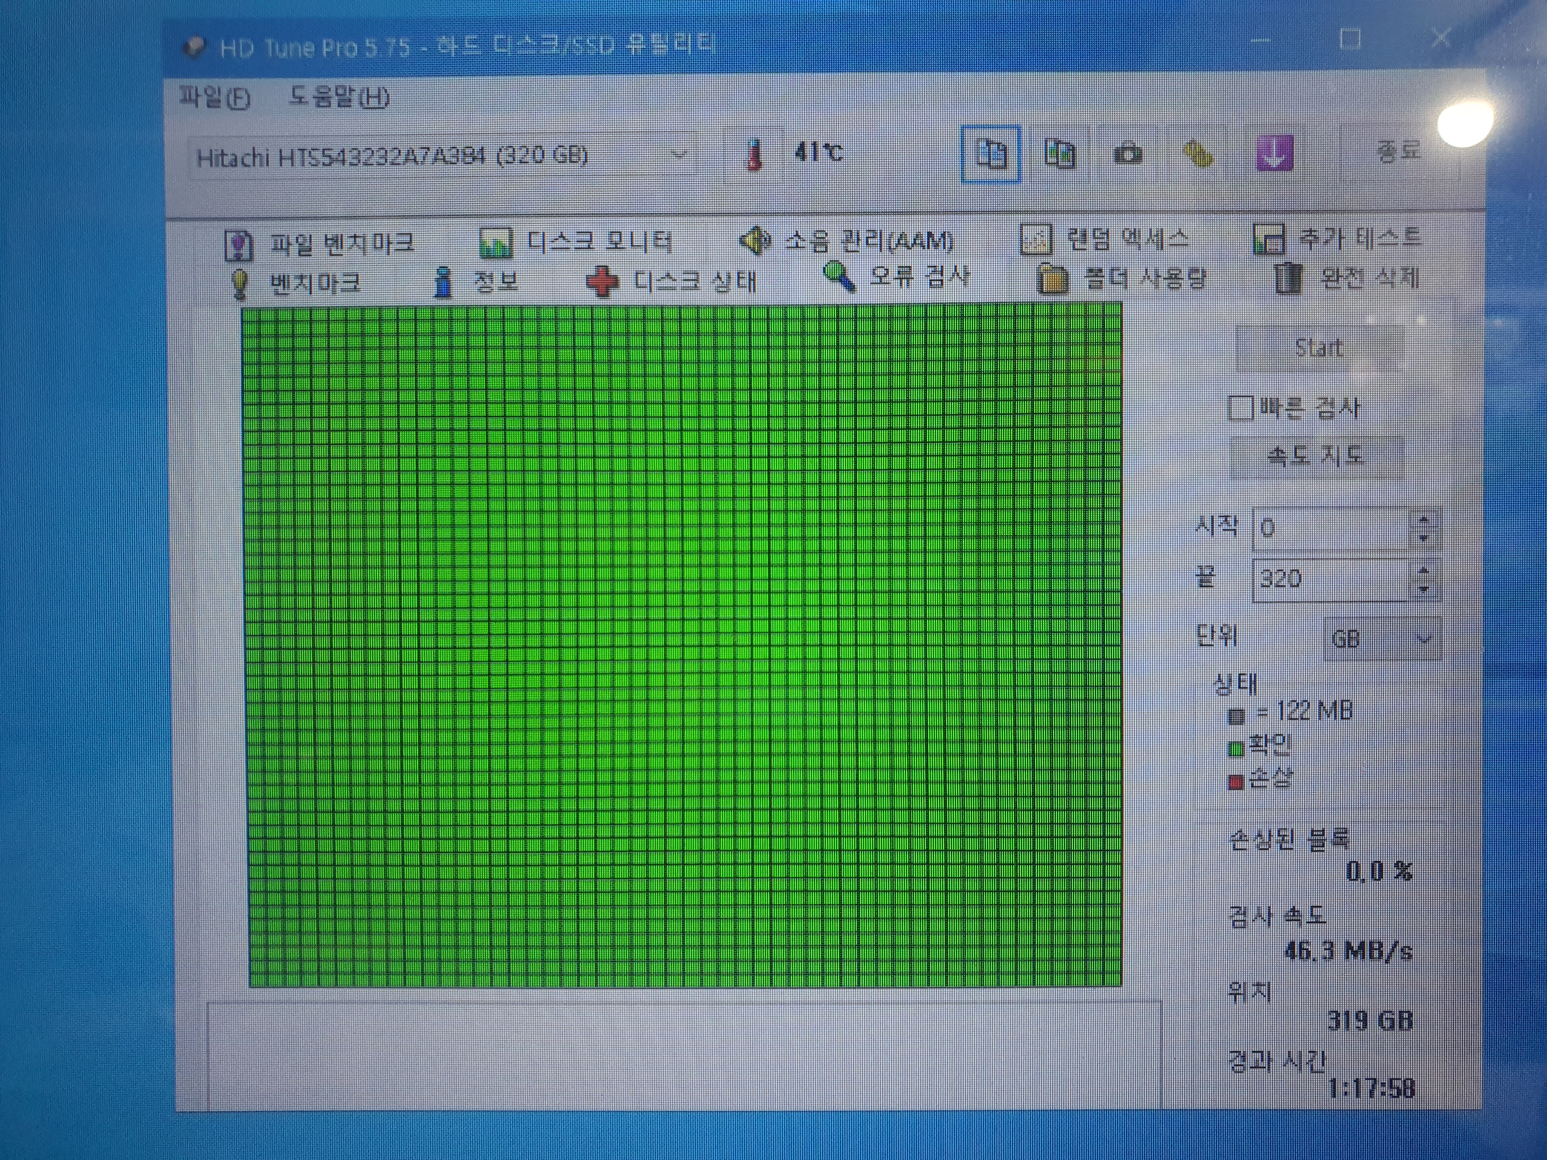Screen dimensions: 1547x1160
Task: Click the red 손상 legend swatch
Action: [1236, 782]
